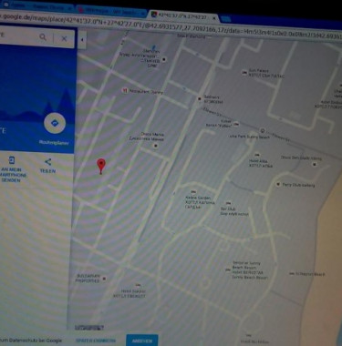Viewport: 342px width, 346px height.
Task: Click An mein Smartphone senden icon
Action: 11,160
